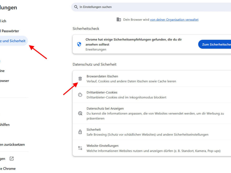Image resolution: width=231 pixels, height=173 pixels.
Task: Select the sidebar item ending in 'ine'
Action: [x=2, y=71]
